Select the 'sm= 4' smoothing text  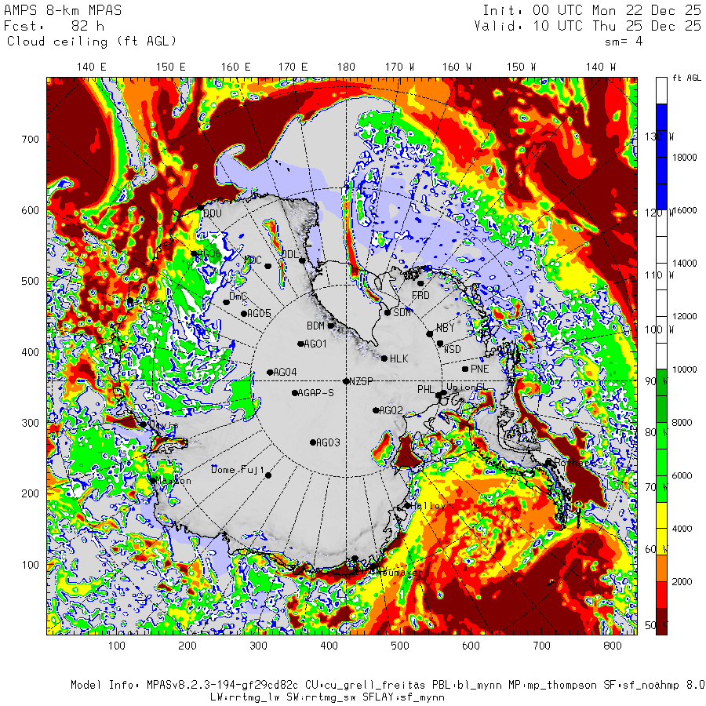pyautogui.click(x=624, y=42)
